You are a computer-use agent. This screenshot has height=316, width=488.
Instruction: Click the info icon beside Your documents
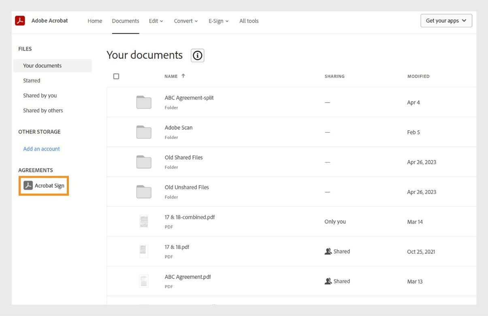click(197, 55)
